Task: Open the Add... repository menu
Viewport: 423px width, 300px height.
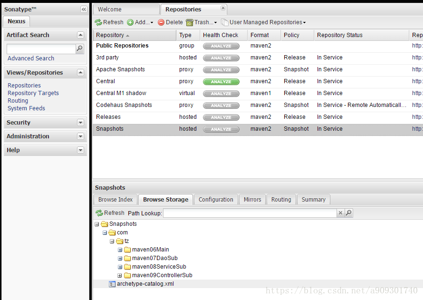Action: (x=140, y=22)
